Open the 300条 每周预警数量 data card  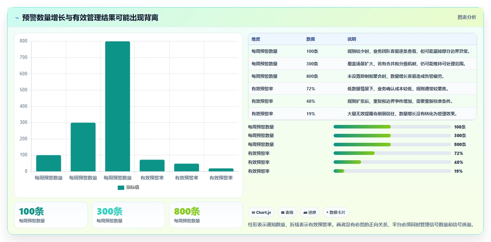(x=128, y=215)
